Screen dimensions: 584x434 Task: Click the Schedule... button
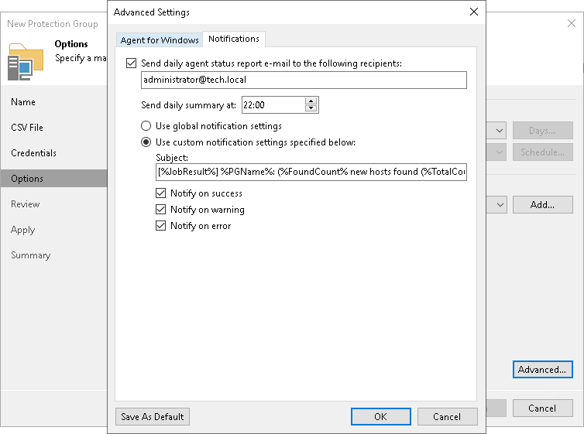pos(542,152)
